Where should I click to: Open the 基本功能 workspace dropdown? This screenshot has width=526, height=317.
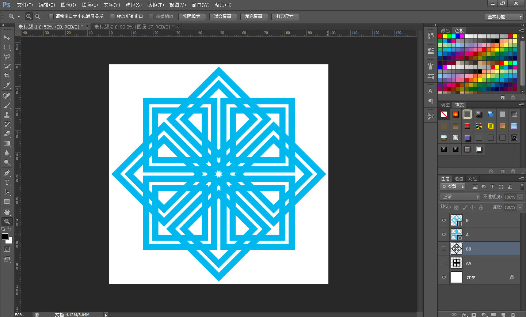pyautogui.click(x=504, y=17)
